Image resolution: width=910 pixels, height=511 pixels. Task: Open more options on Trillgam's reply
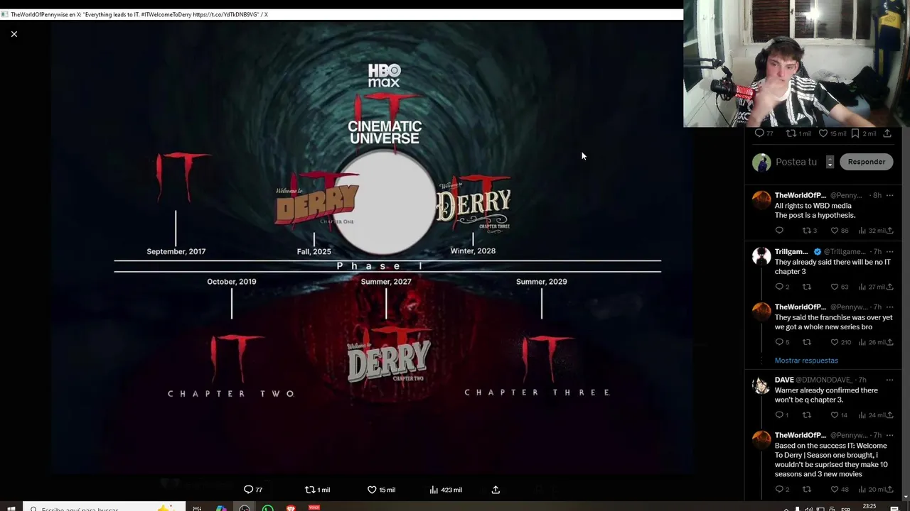coord(889,252)
